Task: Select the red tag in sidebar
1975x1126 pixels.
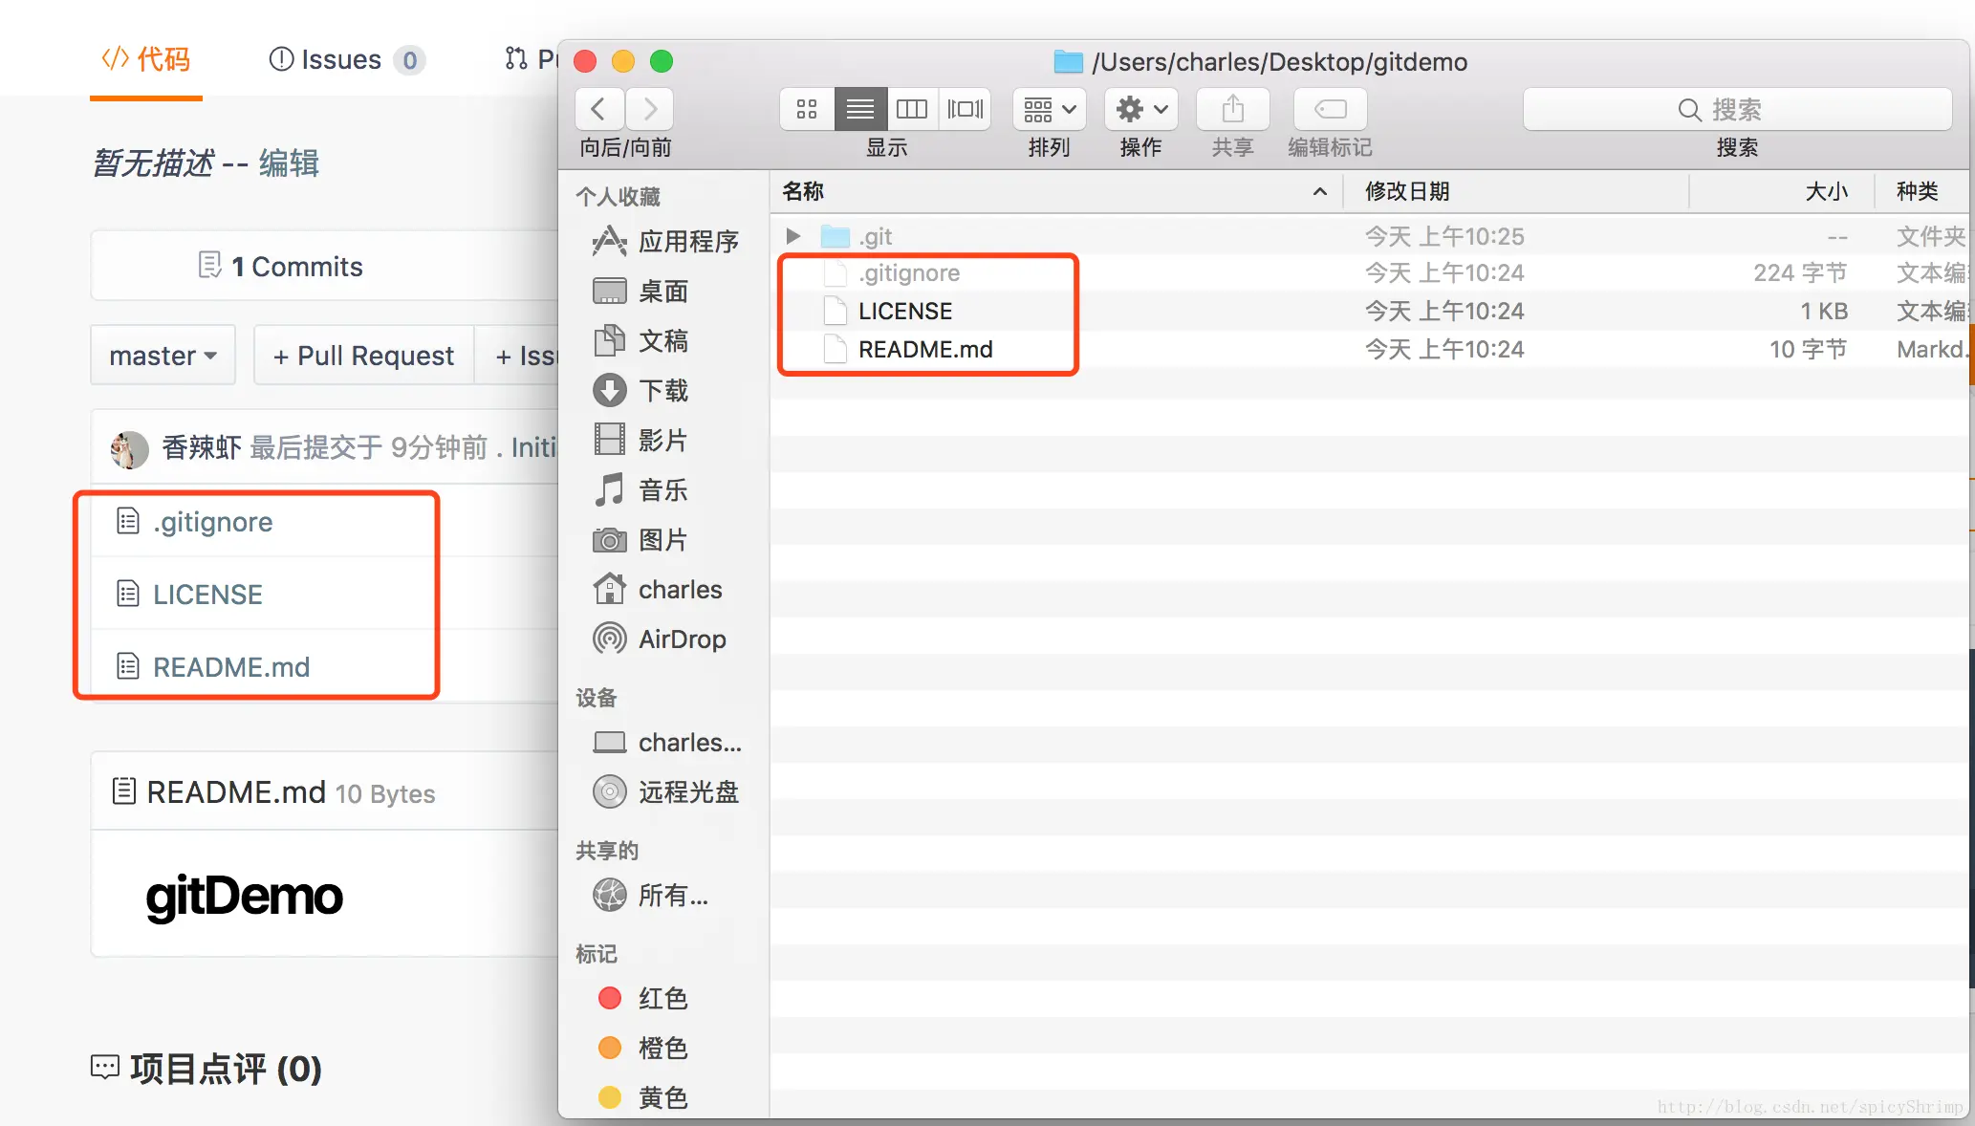Action: click(x=662, y=998)
